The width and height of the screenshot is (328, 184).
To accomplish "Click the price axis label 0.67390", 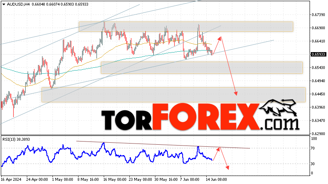I will coord(318,15).
